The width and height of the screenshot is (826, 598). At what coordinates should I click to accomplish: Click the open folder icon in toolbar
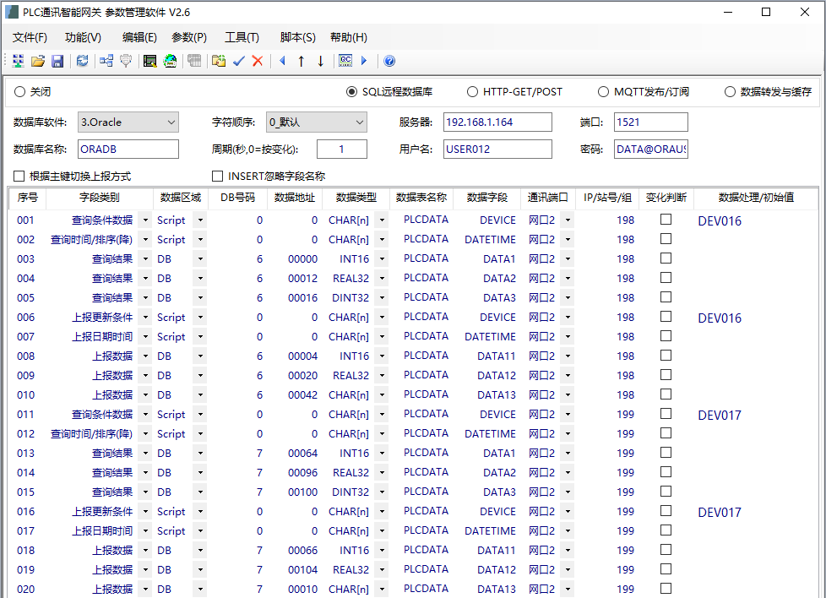click(x=38, y=61)
